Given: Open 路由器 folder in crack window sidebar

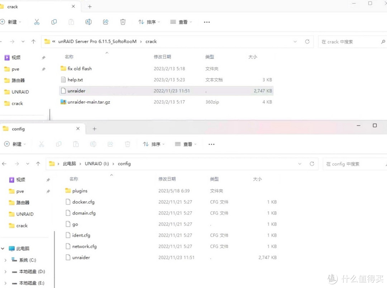Looking at the screenshot, I should click(18, 80).
